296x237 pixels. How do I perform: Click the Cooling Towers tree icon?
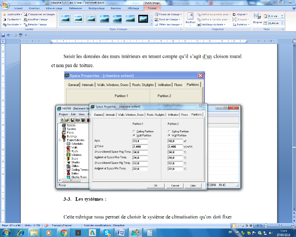click(68, 169)
